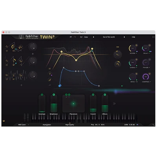Click the oscillator sync star icon

(33, 54)
